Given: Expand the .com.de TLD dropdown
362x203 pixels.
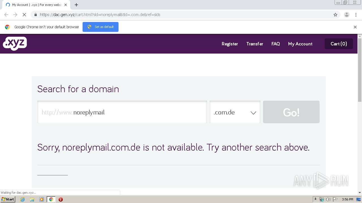Looking at the screenshot, I should 235,112.
